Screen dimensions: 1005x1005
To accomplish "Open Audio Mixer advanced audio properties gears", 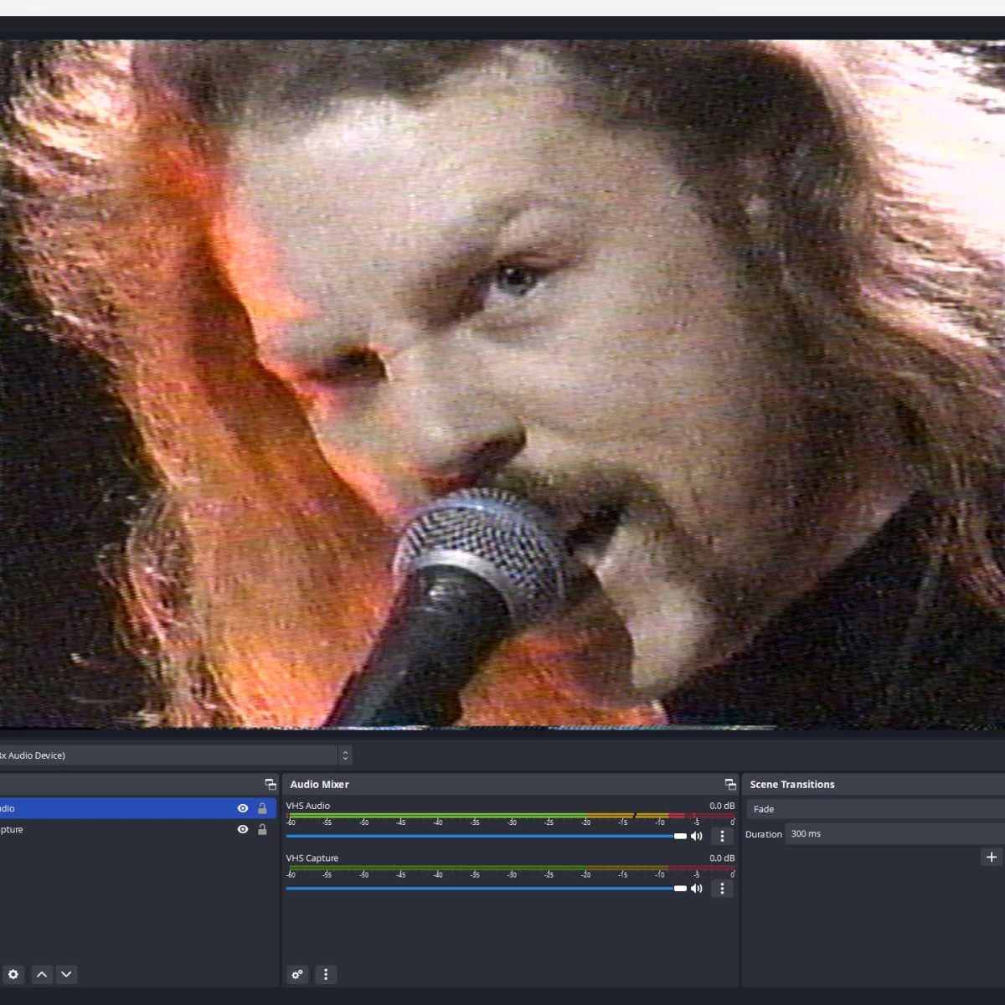I will (x=297, y=974).
